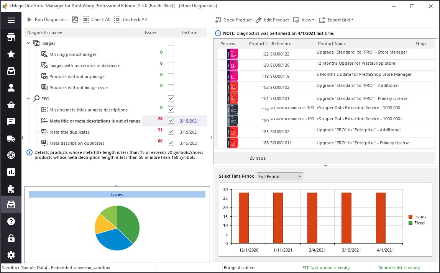Open the Export Grid dropdown
The image size is (440, 273).
tap(337, 20)
